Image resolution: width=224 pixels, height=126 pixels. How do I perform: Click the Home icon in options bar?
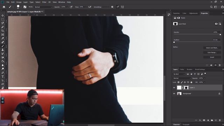[4, 7]
